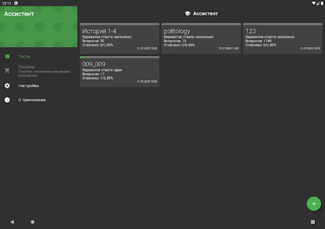Click the battery icon in the status bar
The width and height of the screenshot is (325, 229).
point(321,3)
